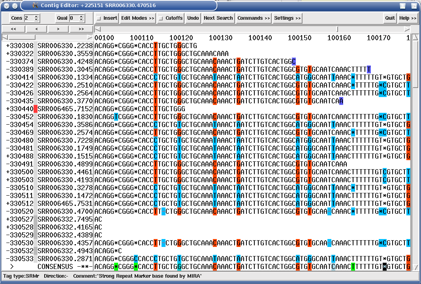Open the Help menu
The image size is (421, 284).
pyautogui.click(x=408, y=18)
